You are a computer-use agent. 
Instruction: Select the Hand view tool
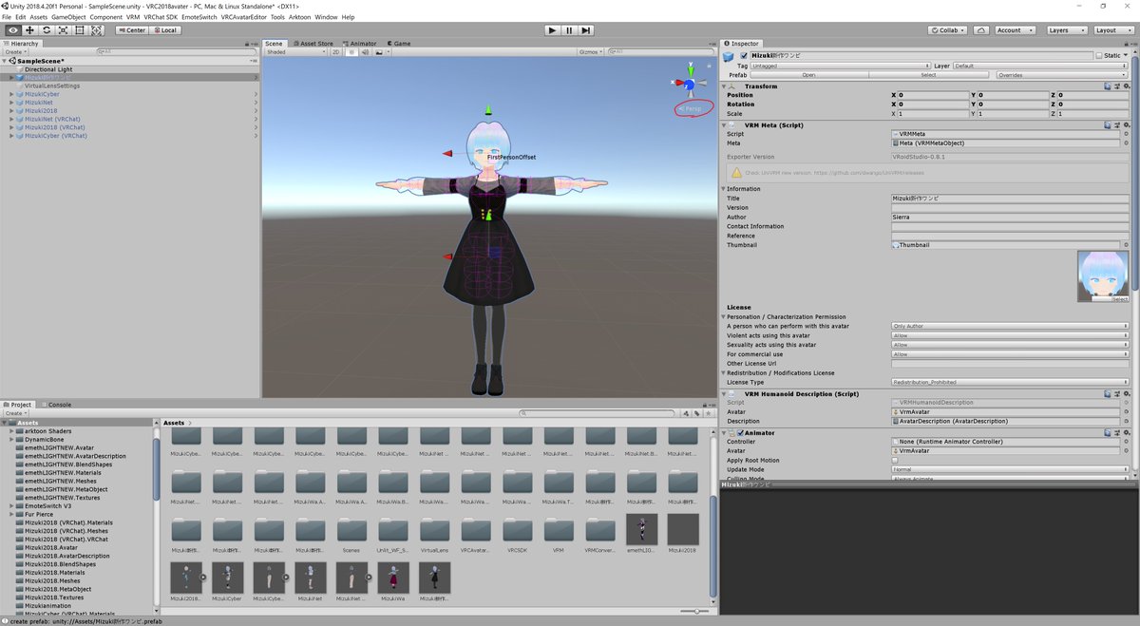[13, 30]
